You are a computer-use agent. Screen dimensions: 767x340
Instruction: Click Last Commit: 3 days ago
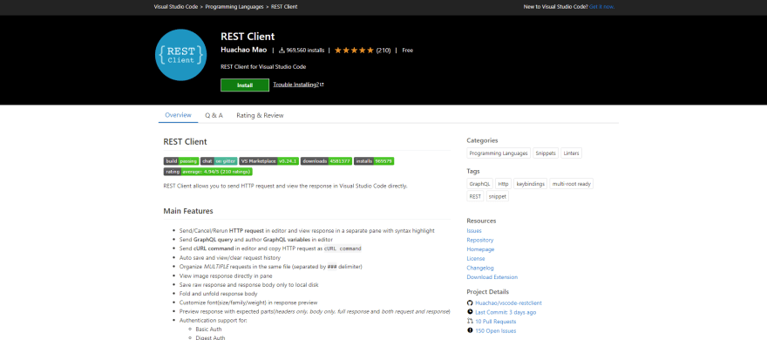(506, 312)
